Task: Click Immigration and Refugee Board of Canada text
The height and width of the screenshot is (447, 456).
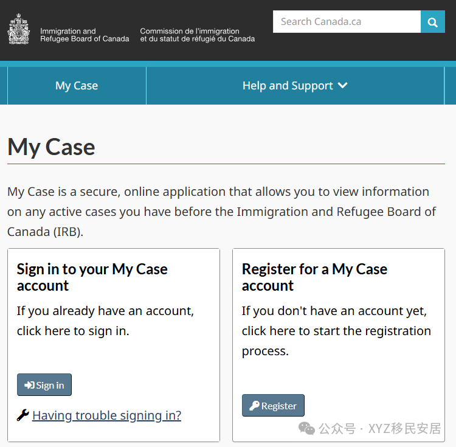Action: coord(85,35)
